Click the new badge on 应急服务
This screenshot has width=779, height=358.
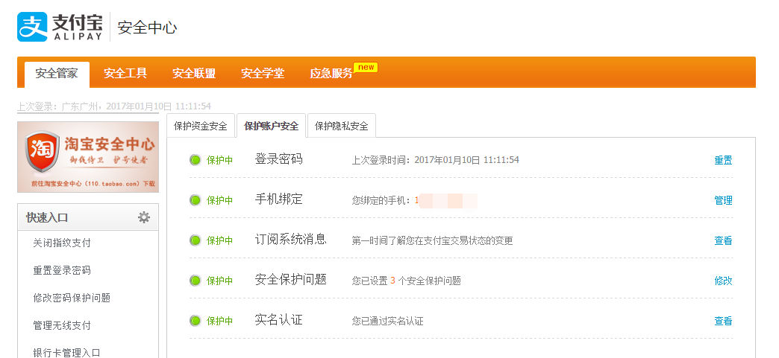pos(366,68)
